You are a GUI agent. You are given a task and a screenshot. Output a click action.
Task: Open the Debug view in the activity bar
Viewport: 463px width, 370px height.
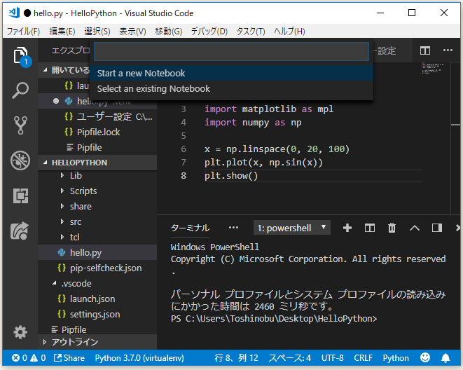20,160
